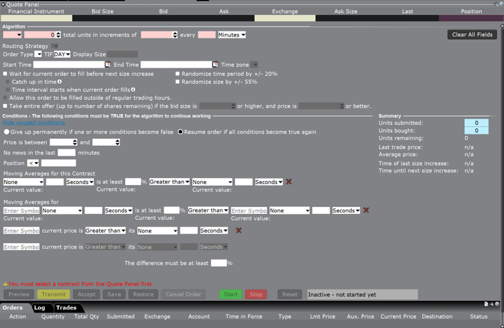Click the Status column header in Orders
504x328 pixels.
(479, 317)
